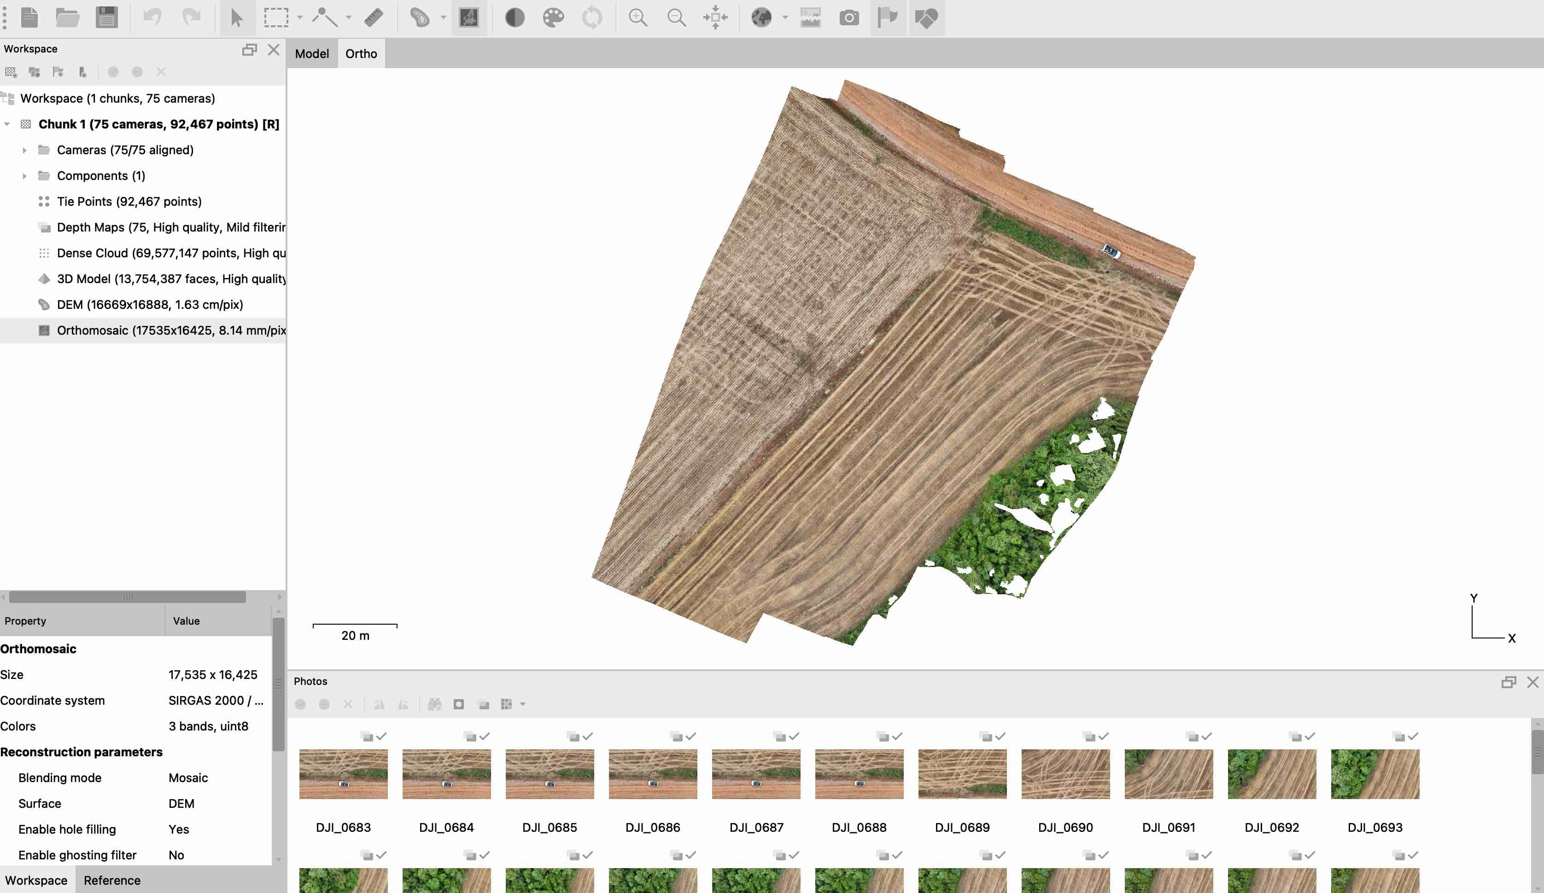Click the Capture view camera icon

[848, 18]
